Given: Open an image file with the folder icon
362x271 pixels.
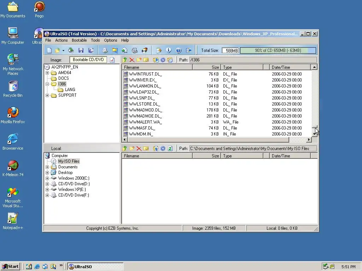Looking at the screenshot, I should 57,50.
